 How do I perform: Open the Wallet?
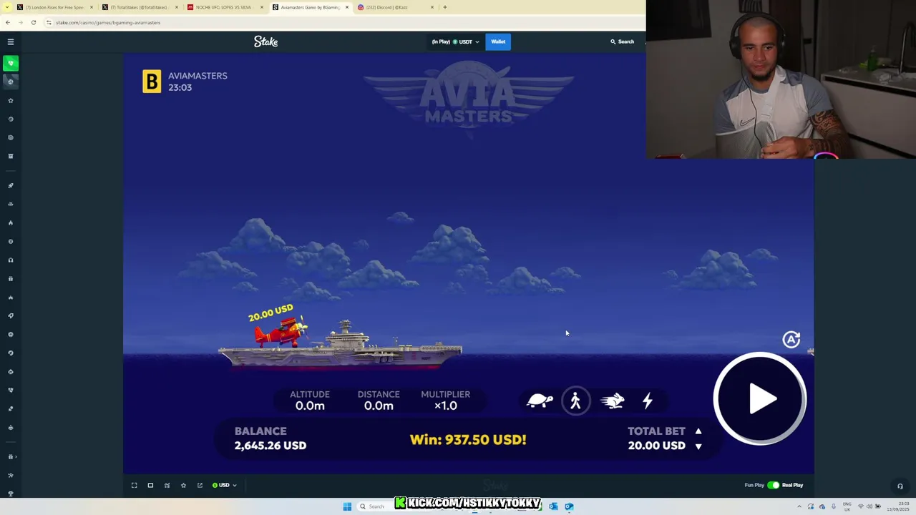pyautogui.click(x=498, y=41)
